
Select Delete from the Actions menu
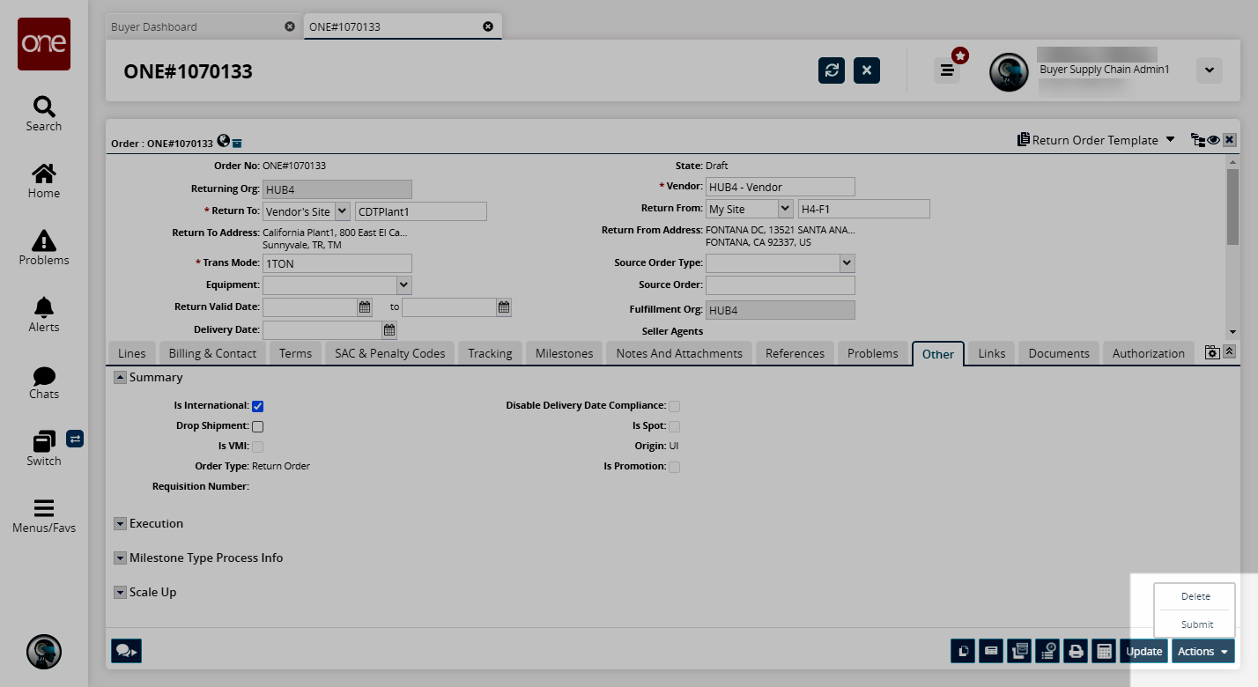(1195, 596)
